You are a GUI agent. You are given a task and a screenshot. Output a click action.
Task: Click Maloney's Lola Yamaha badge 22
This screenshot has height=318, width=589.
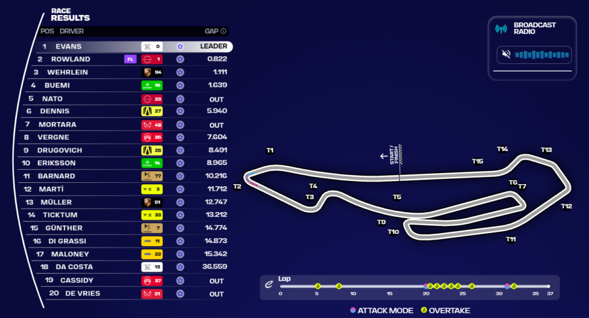coord(152,254)
